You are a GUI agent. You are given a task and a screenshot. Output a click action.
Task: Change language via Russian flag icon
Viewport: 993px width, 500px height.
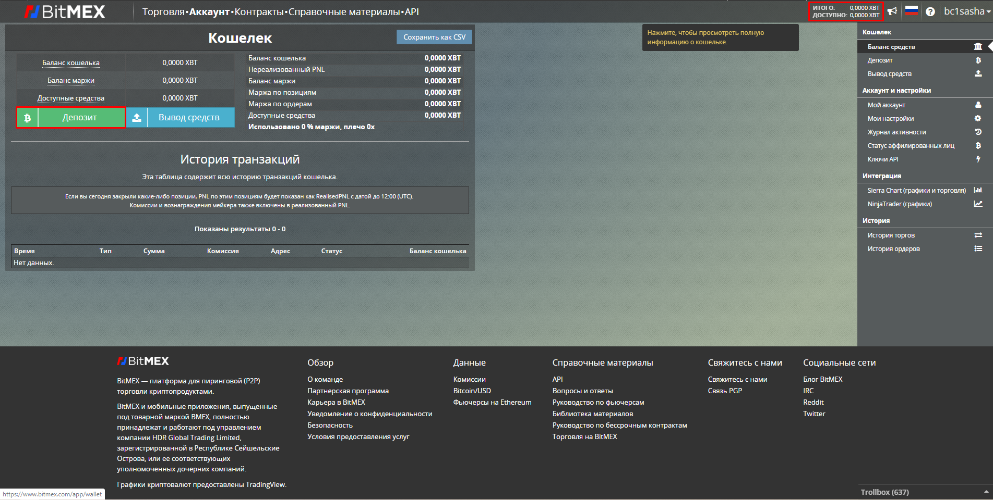click(x=912, y=11)
